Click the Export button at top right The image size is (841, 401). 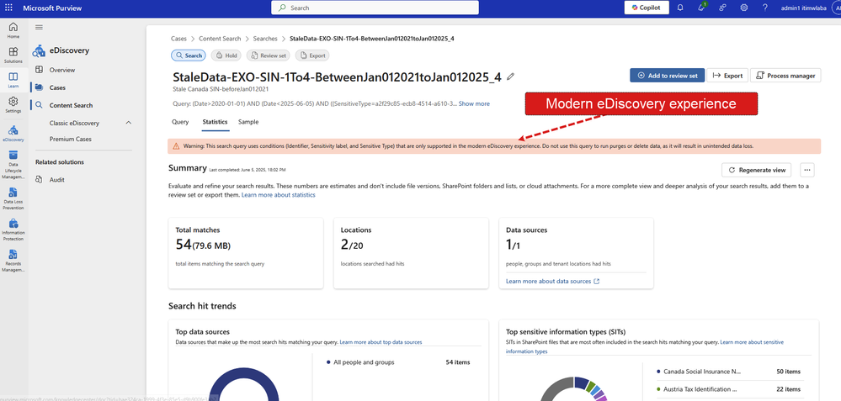[x=727, y=76]
